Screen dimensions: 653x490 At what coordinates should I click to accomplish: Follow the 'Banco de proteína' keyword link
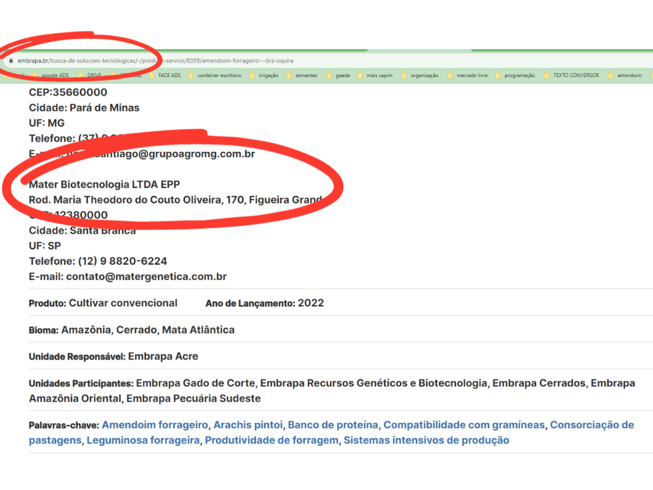(333, 425)
